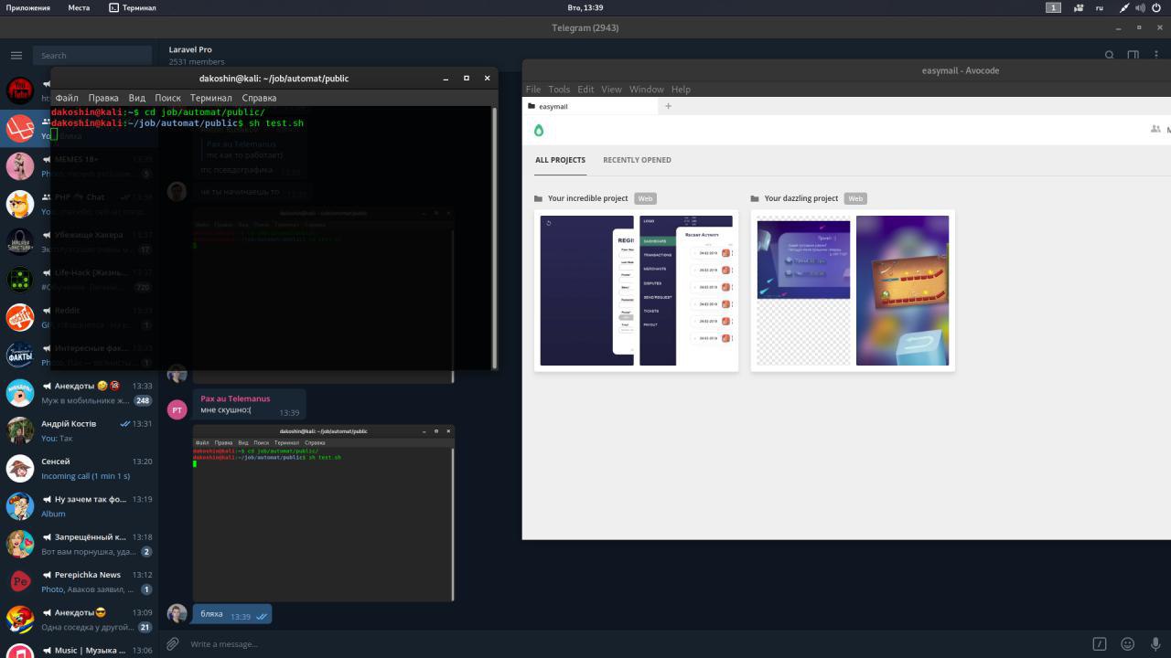Open terminal Терминал menu
This screenshot has height=658, width=1171.
[211, 98]
